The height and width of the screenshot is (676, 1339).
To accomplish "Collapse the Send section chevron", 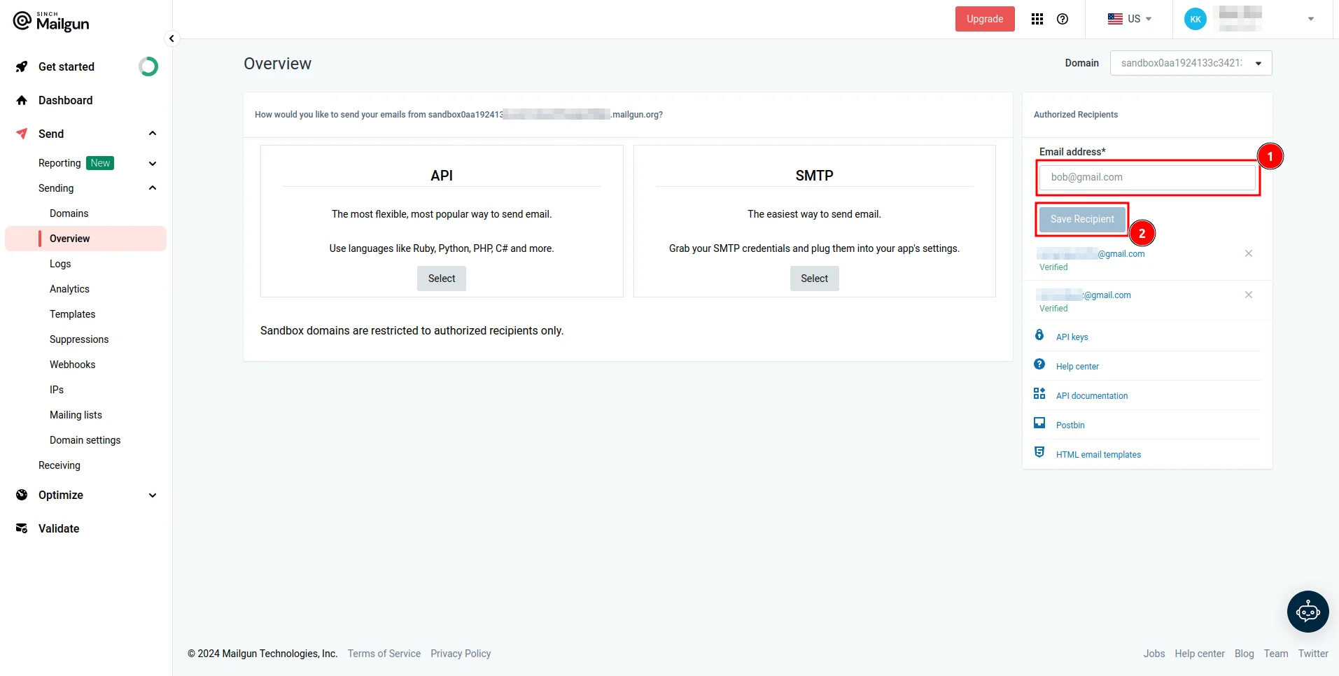I will 153,134.
